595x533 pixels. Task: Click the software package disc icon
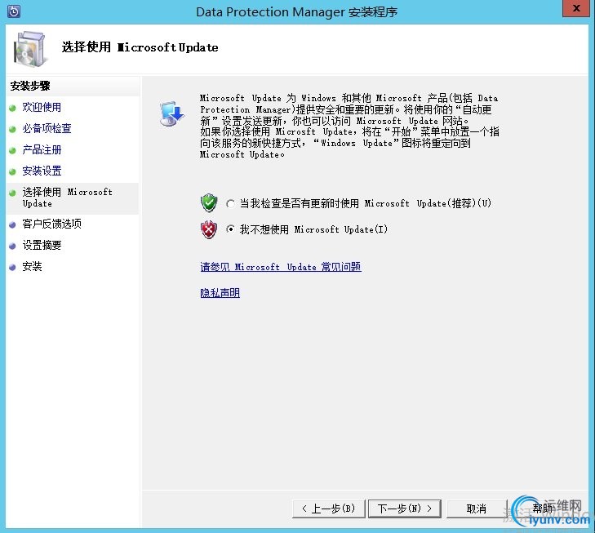29,49
